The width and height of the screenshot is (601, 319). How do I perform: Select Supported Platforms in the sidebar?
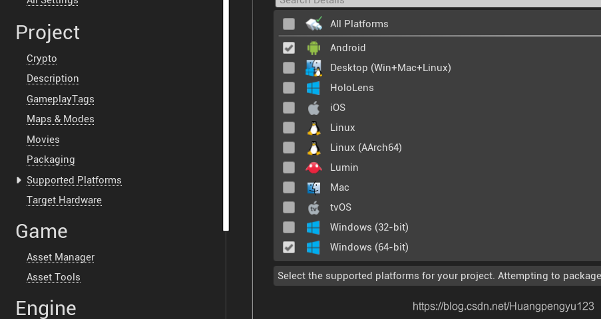point(75,180)
